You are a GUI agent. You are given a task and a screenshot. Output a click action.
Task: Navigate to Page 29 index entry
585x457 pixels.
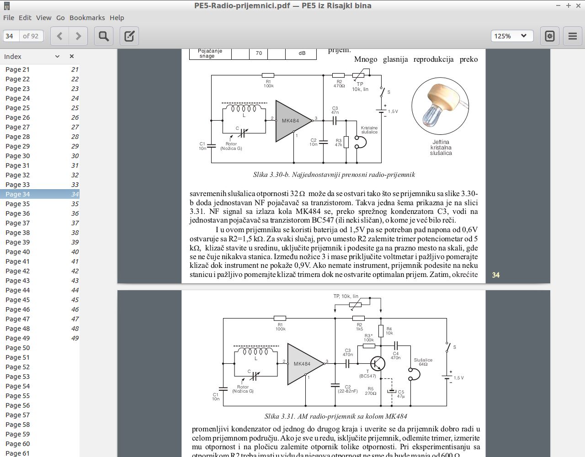click(40, 146)
